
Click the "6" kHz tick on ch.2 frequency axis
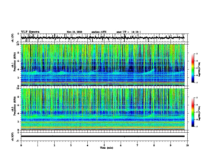[18, 105]
